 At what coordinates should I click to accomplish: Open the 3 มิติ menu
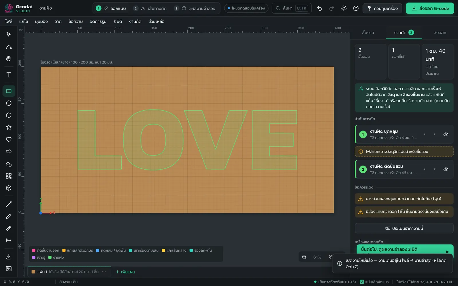(x=118, y=21)
